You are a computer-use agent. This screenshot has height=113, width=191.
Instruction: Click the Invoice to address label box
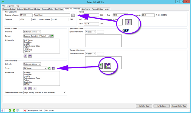tap(42, 46)
